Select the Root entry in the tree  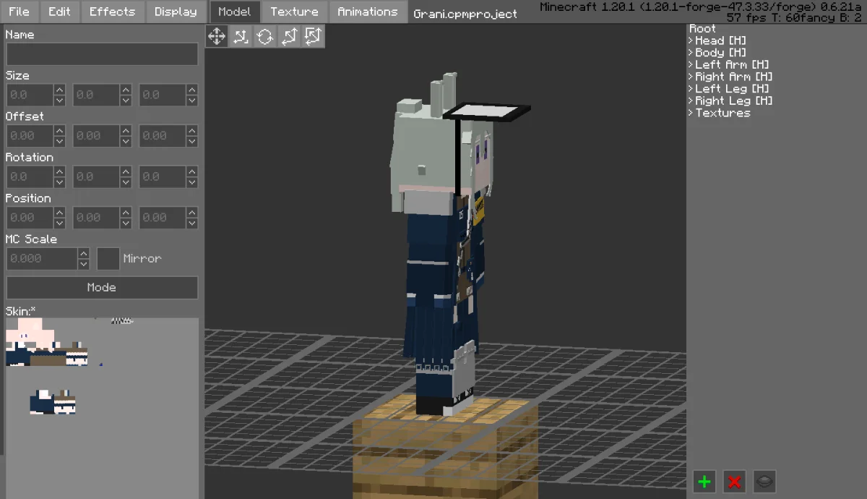pos(703,29)
